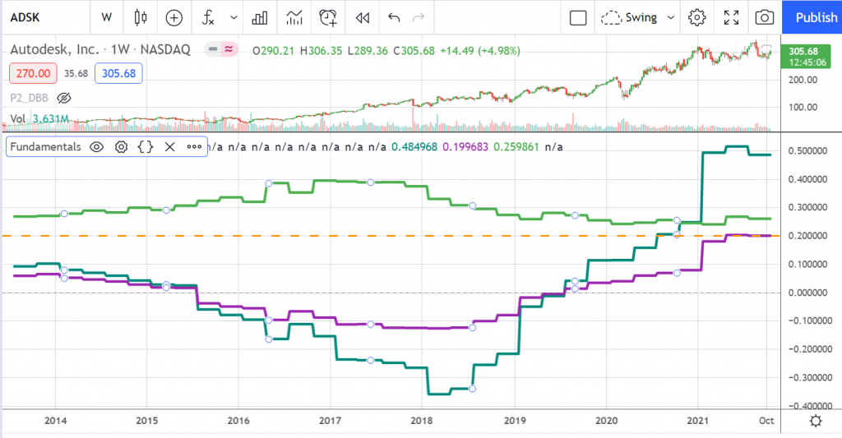Hide the Fundamentals indicator with the eye icon
Image resolution: width=842 pixels, height=438 pixels.
96,147
